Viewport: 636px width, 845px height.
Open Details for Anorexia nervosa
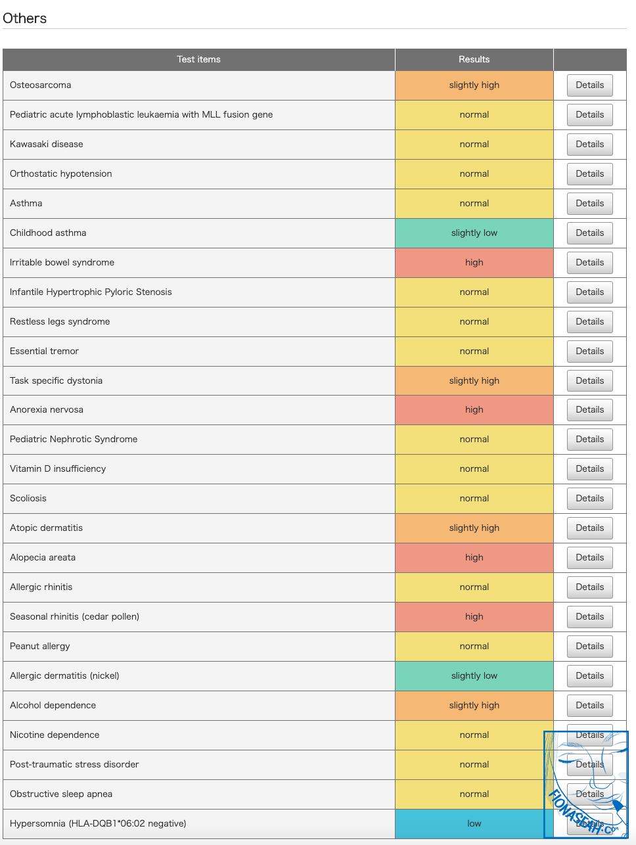(589, 410)
